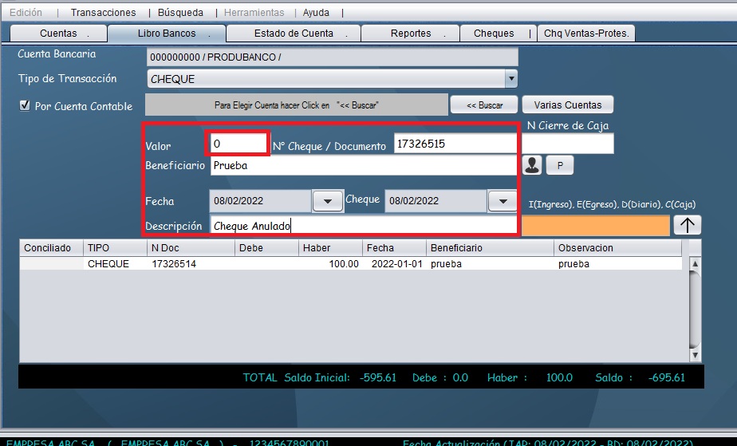
Task: Click the Varias Cuentas button
Action: [x=567, y=105]
